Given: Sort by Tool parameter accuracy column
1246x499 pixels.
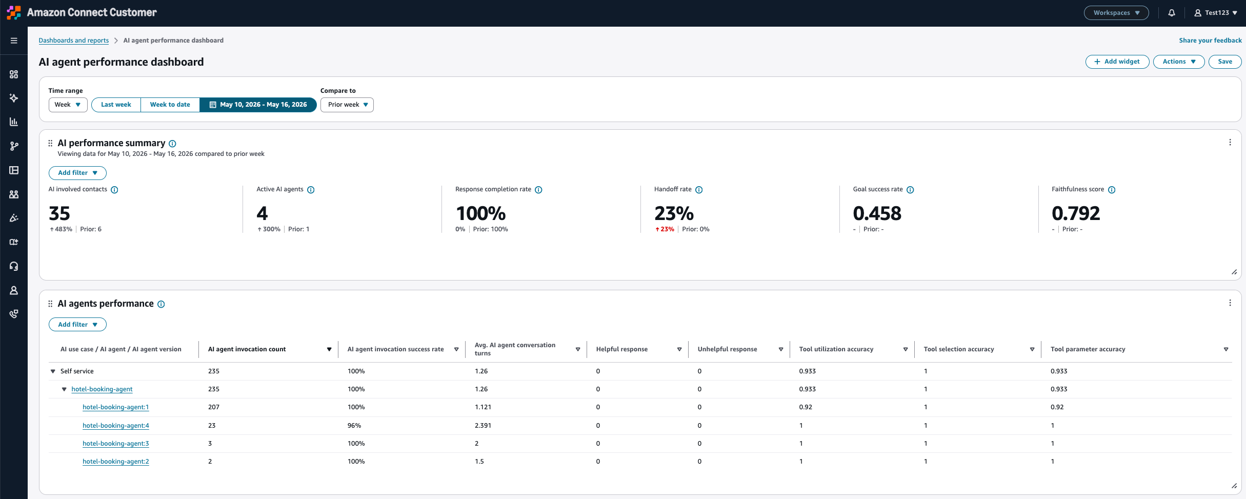Looking at the screenshot, I should [x=1226, y=349].
